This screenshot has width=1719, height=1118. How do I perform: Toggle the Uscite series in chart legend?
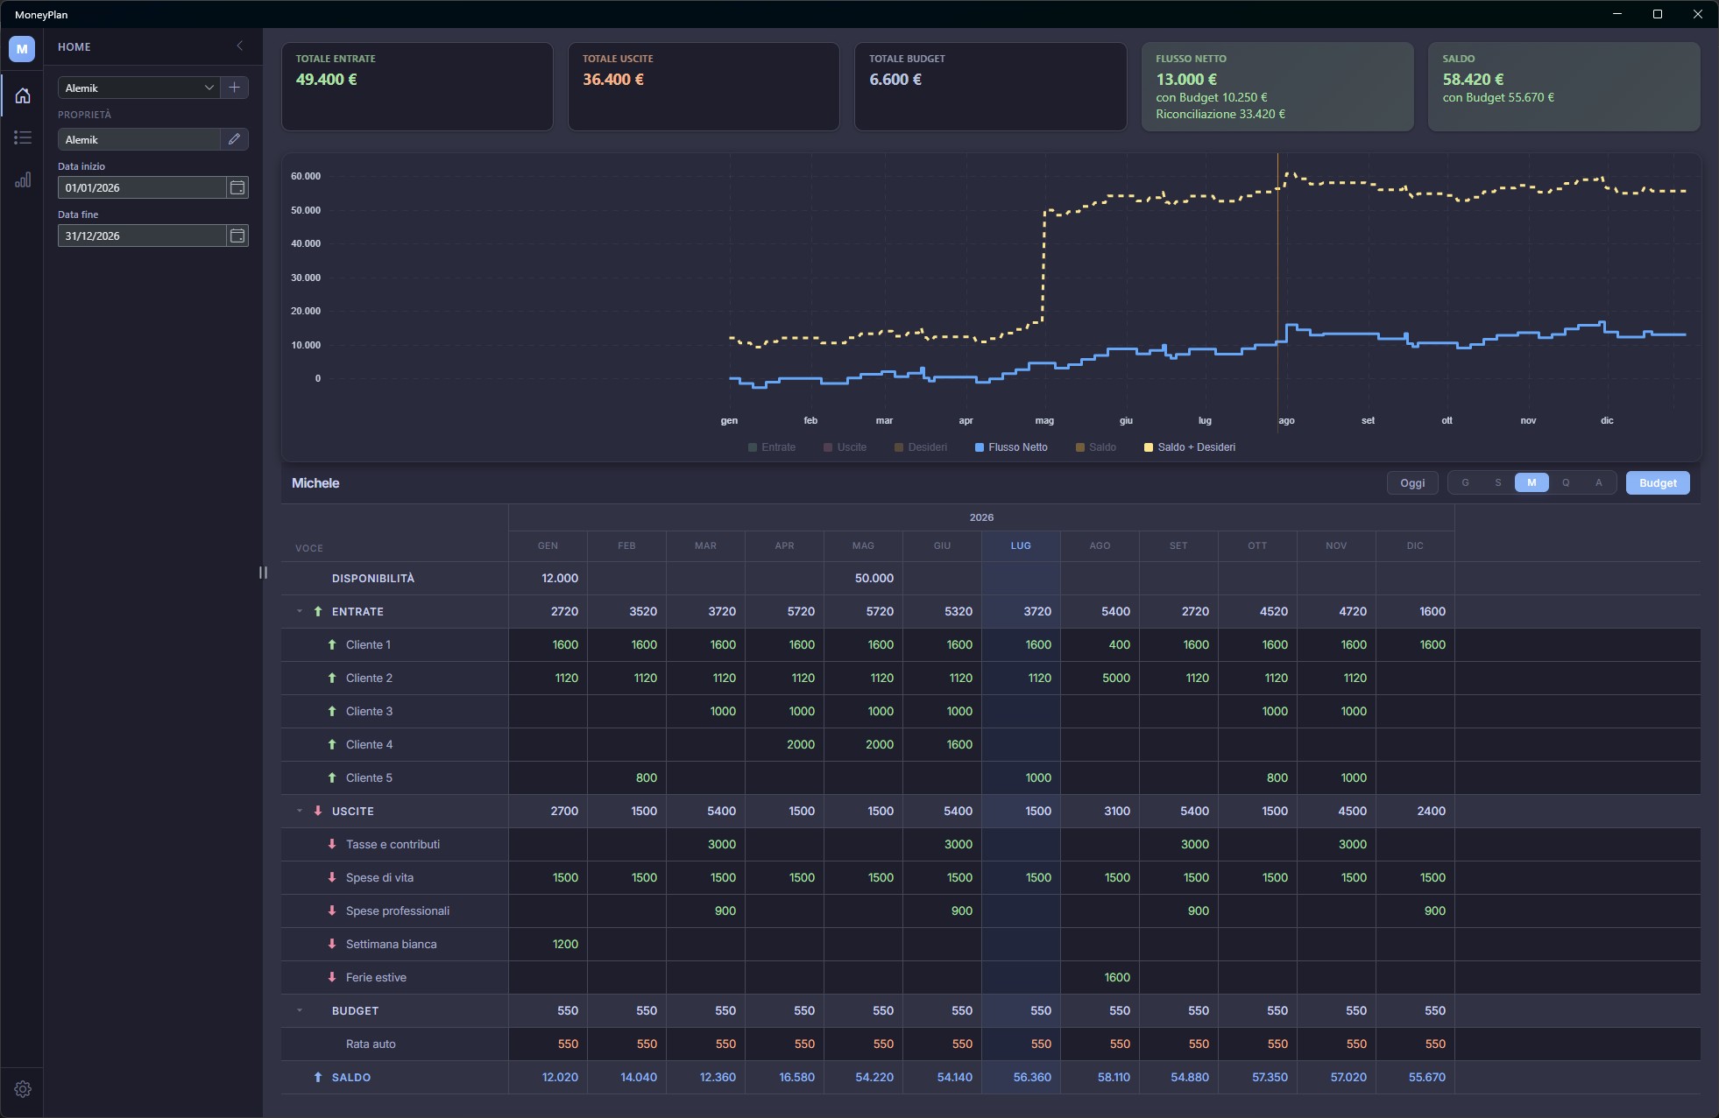845,447
